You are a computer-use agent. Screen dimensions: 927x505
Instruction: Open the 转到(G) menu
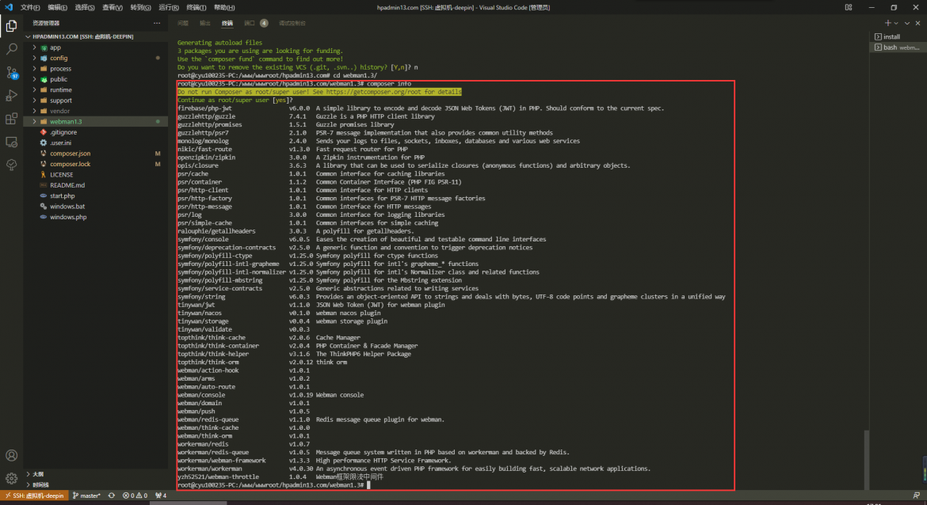(x=141, y=8)
